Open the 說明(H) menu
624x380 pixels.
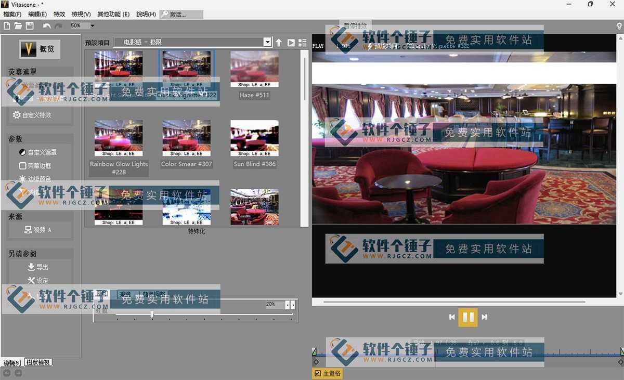(146, 15)
